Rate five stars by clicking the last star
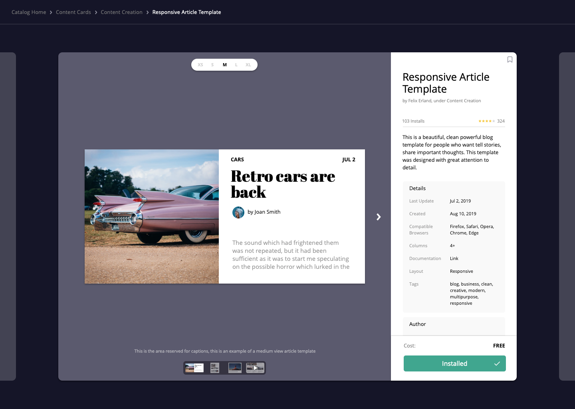The height and width of the screenshot is (409, 575). [493, 121]
